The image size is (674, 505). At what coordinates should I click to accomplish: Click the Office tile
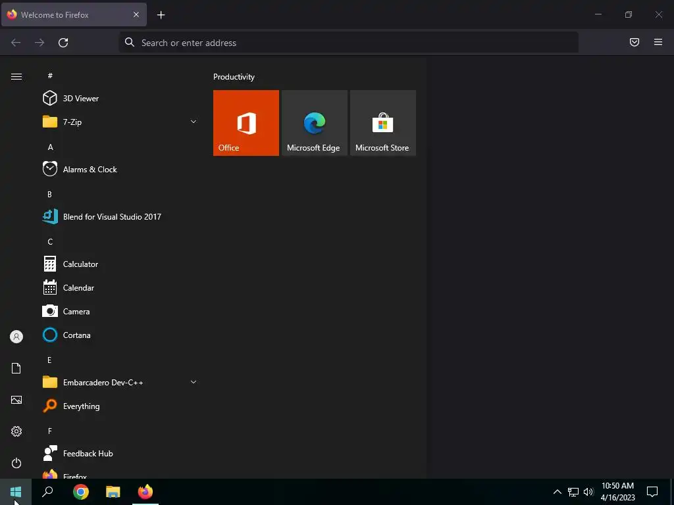pos(246,123)
